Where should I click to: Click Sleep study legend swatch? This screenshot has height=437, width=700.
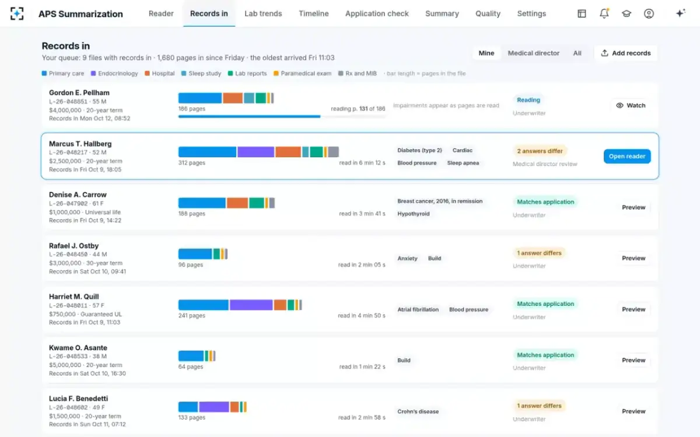(x=184, y=73)
